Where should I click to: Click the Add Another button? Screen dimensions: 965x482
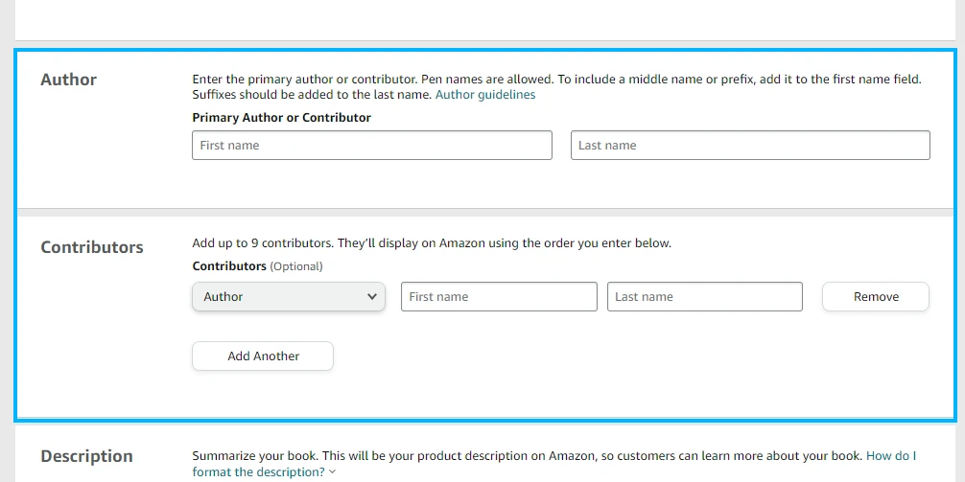(x=263, y=356)
